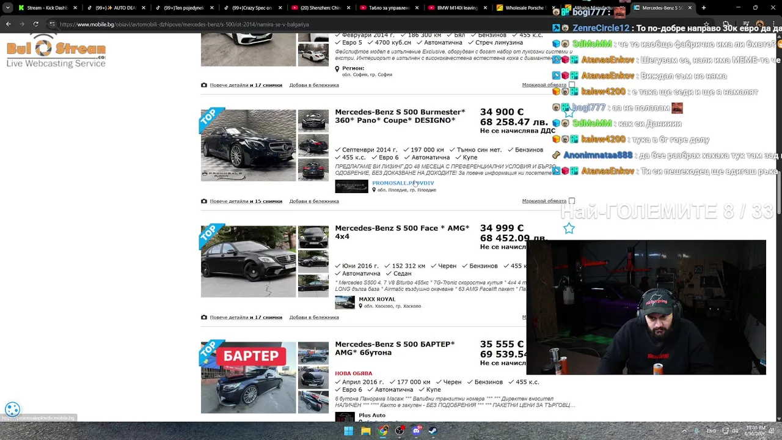Open Steam from the taskbar

click(x=433, y=431)
